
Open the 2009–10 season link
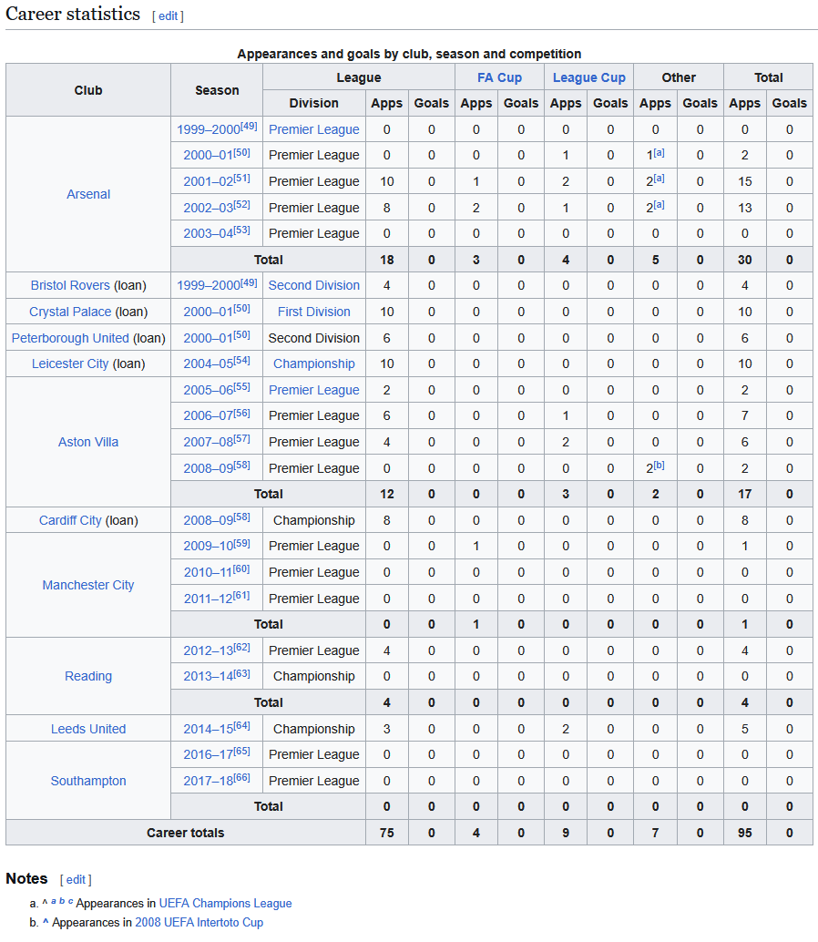(x=208, y=546)
